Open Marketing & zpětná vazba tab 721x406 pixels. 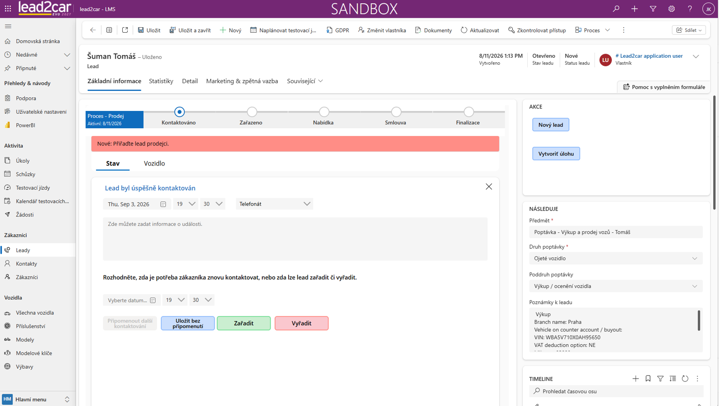pyautogui.click(x=242, y=81)
